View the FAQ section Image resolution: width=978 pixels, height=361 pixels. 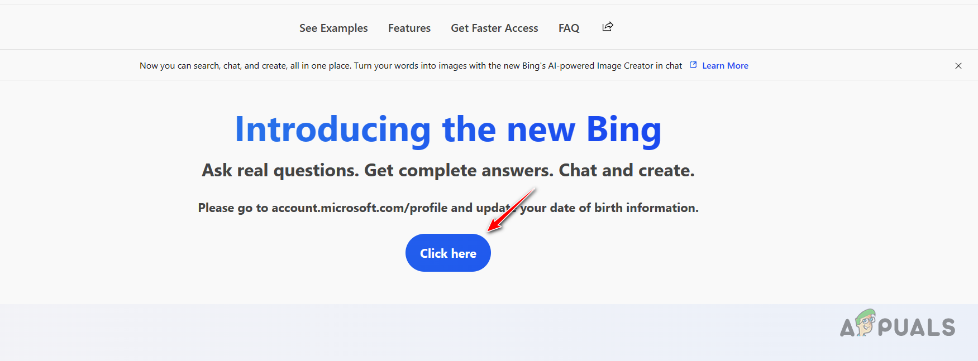569,27
